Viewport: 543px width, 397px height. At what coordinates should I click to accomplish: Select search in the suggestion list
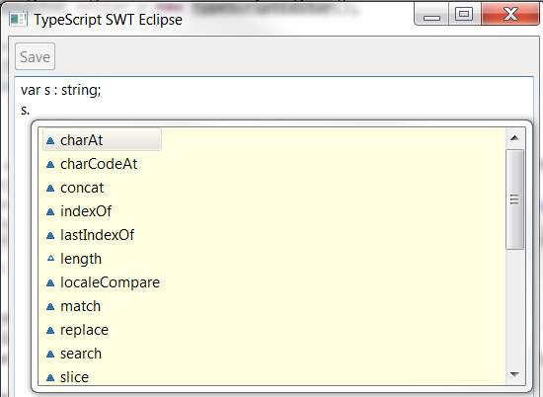(x=81, y=355)
